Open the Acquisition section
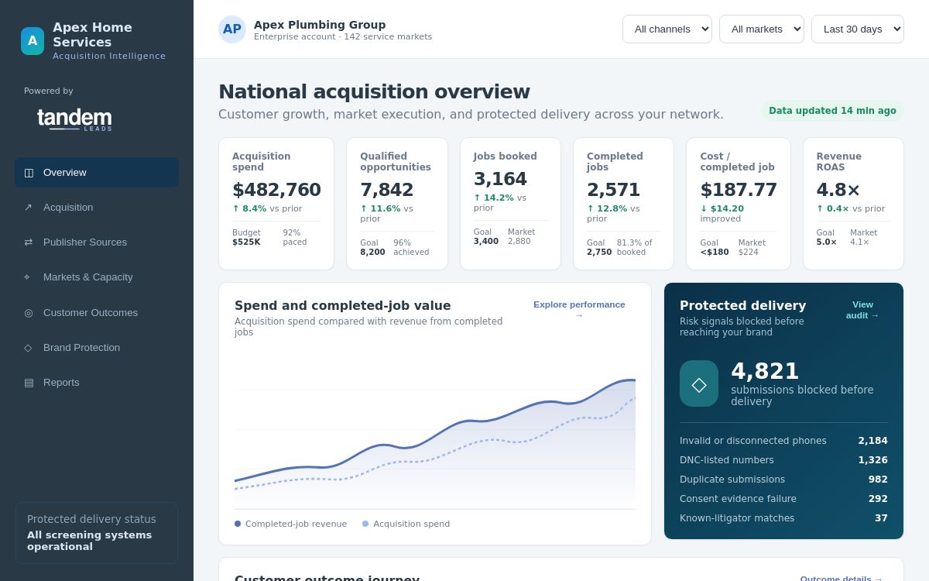Image resolution: width=929 pixels, height=581 pixels. click(x=97, y=207)
